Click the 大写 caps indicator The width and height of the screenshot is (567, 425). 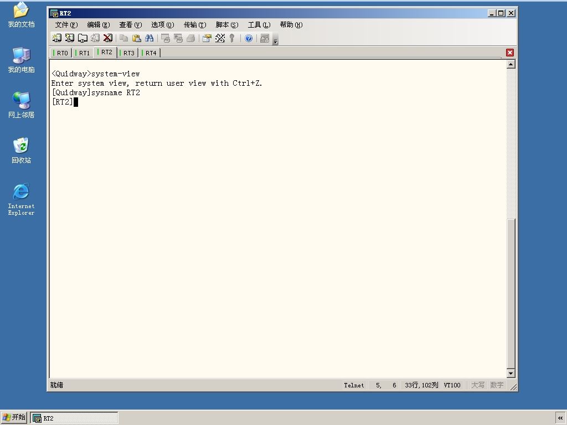tap(478, 385)
